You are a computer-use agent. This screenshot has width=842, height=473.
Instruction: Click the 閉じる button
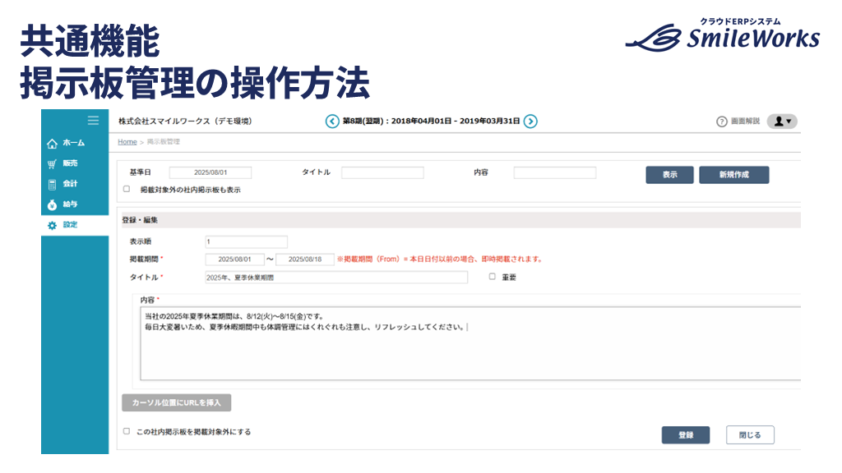pyautogui.click(x=750, y=435)
